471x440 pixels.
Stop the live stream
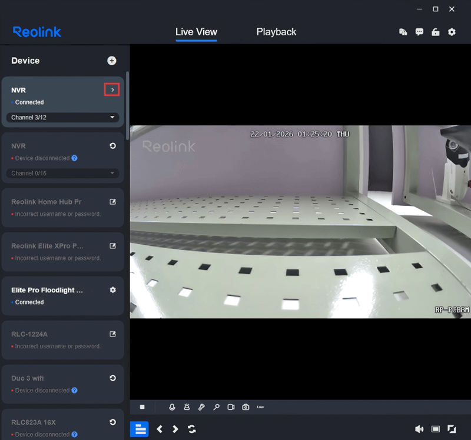point(142,407)
